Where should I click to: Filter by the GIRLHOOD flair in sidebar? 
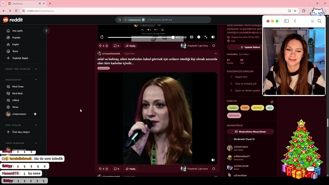(x=234, y=116)
